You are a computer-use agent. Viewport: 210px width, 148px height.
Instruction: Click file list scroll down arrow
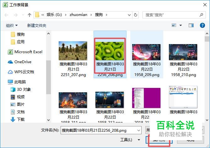click(x=207, y=120)
